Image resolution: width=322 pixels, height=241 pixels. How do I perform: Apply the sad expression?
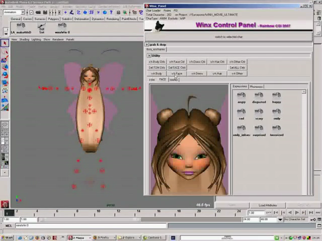point(242,114)
